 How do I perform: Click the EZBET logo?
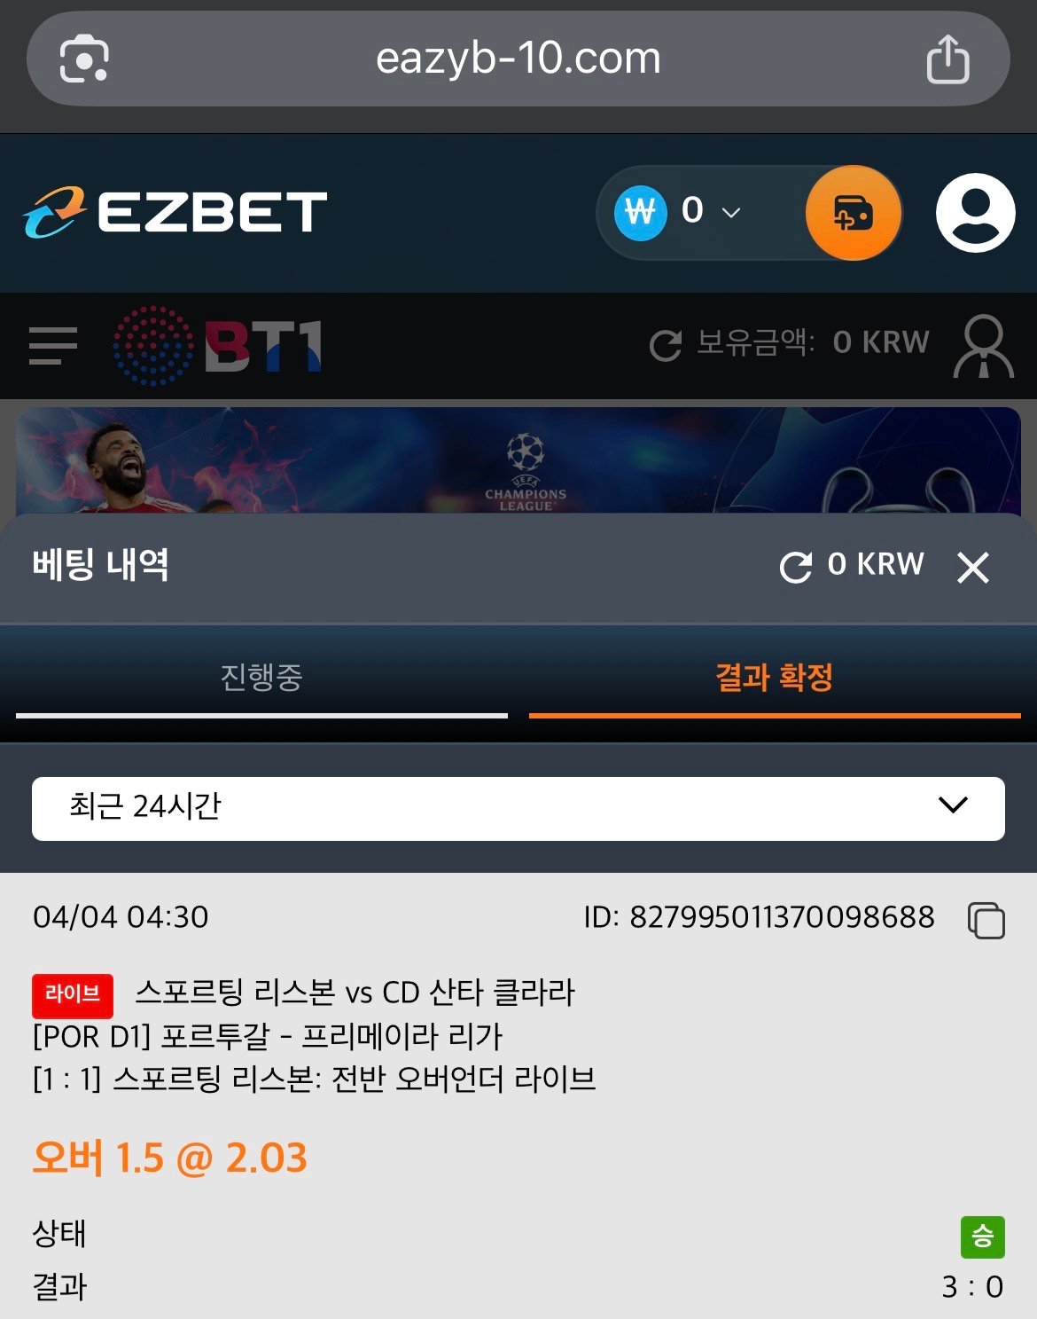tap(175, 212)
